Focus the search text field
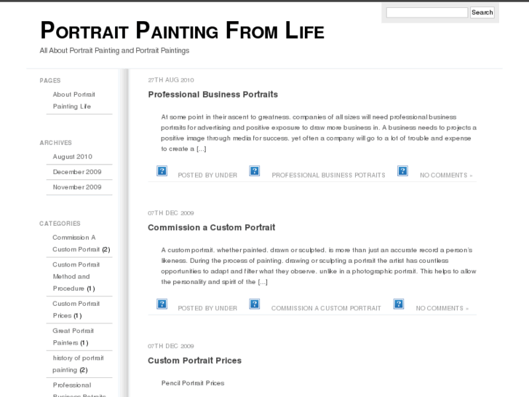The width and height of the screenshot is (529, 397). [427, 12]
